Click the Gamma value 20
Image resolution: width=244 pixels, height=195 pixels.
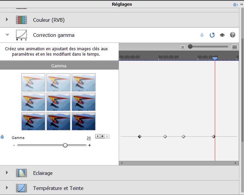click(88, 138)
